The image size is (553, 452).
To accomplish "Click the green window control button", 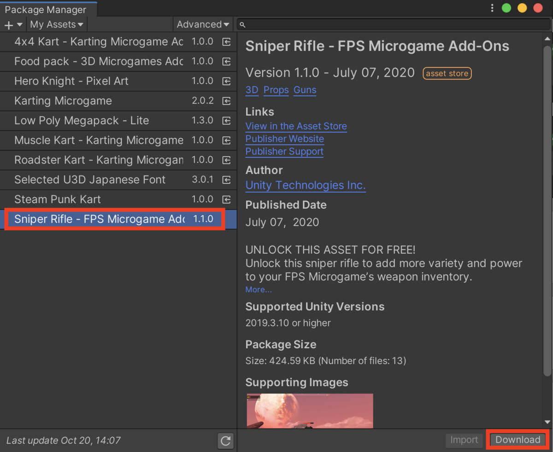I will pyautogui.click(x=506, y=8).
